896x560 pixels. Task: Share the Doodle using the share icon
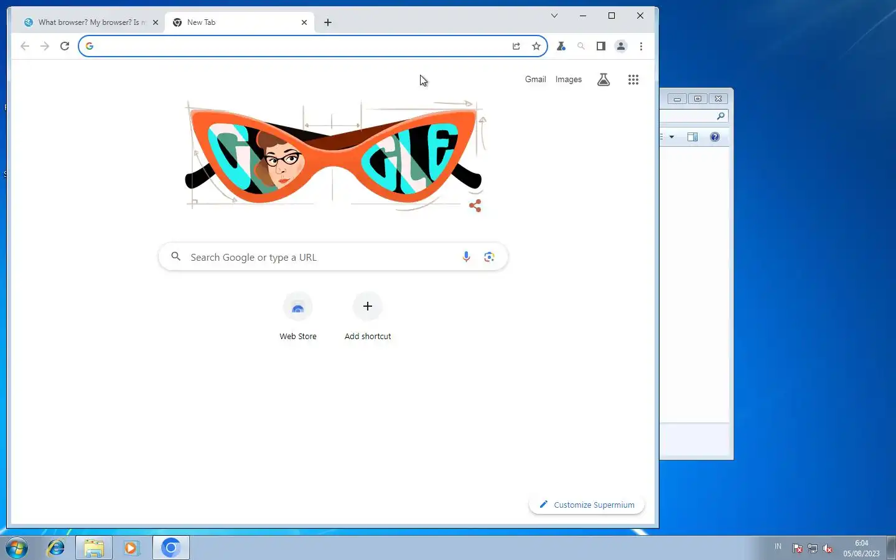coord(475,206)
